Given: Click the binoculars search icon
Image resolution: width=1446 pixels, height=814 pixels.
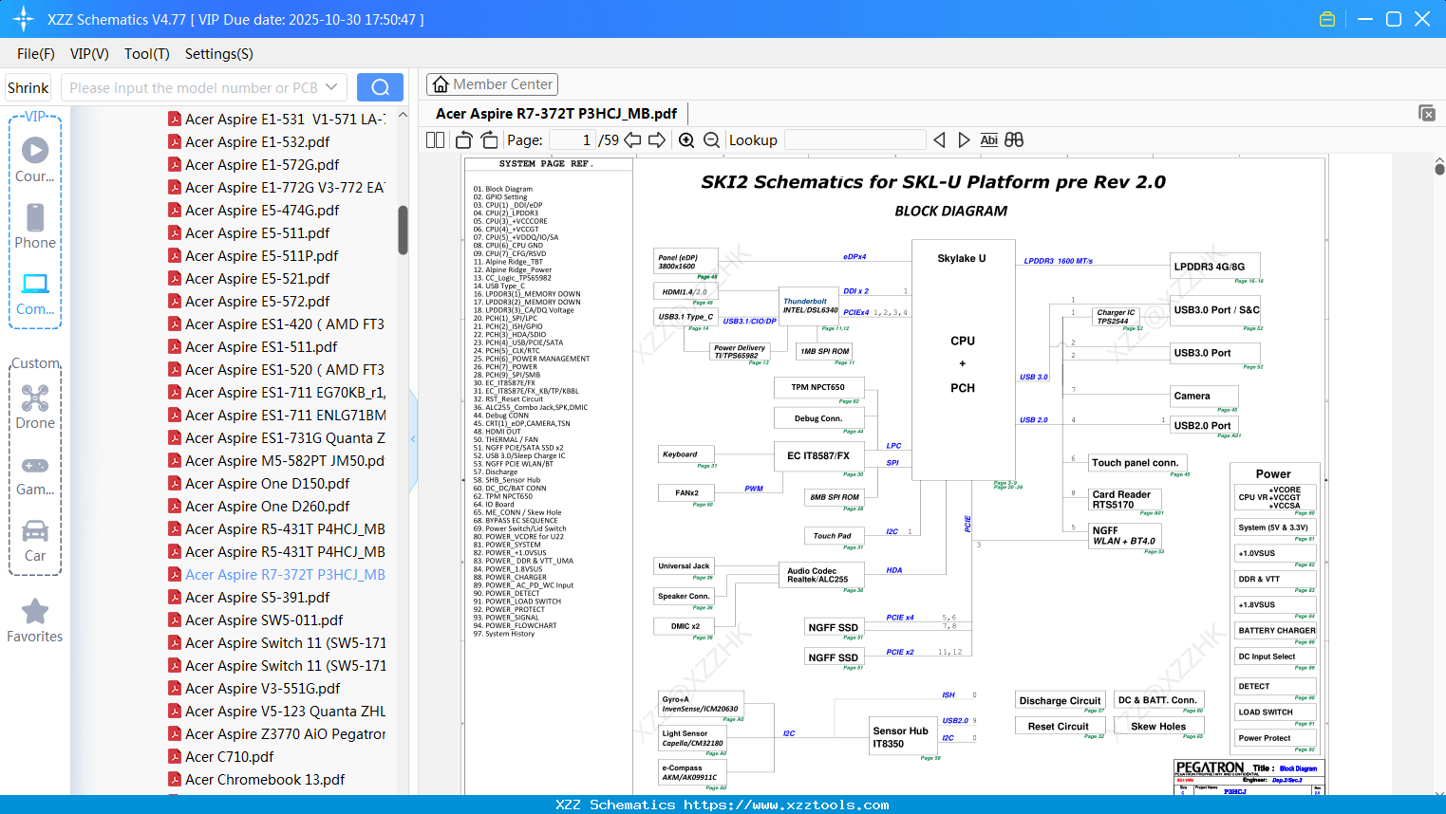Looking at the screenshot, I should tap(1014, 140).
